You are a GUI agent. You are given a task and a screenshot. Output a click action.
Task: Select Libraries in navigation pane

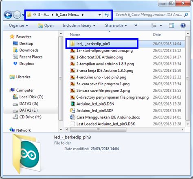click(x=23, y=77)
